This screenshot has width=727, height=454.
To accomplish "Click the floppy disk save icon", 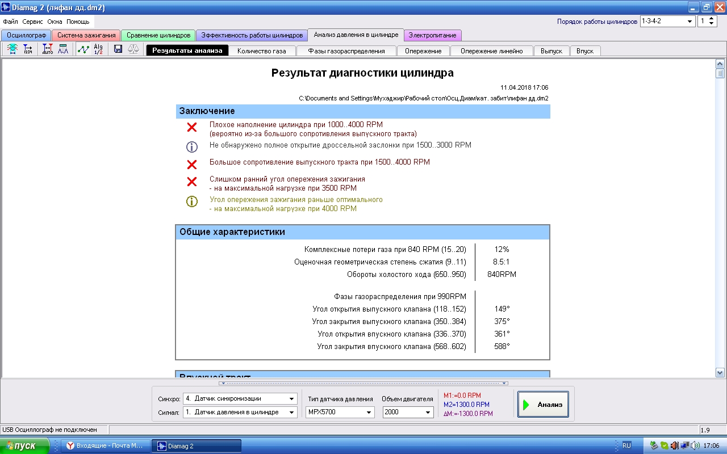I will tap(118, 49).
